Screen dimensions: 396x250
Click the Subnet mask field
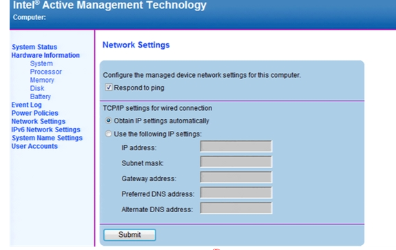point(236,162)
